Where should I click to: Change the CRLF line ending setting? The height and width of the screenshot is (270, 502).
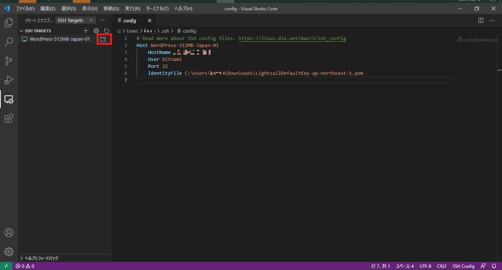[x=441, y=266]
